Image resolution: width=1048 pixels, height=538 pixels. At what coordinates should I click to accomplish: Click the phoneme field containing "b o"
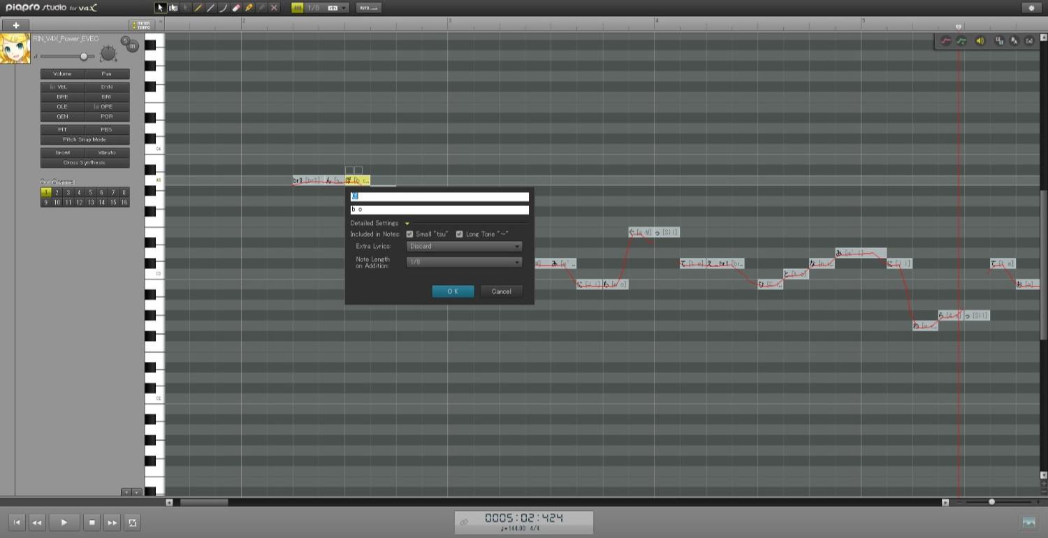pyautogui.click(x=439, y=210)
